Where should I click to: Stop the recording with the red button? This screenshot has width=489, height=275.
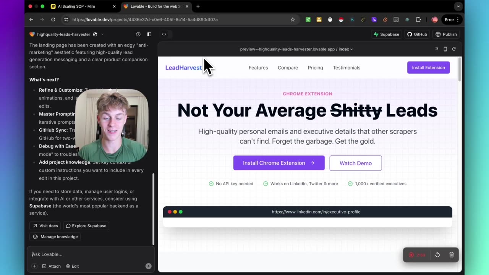point(411,255)
